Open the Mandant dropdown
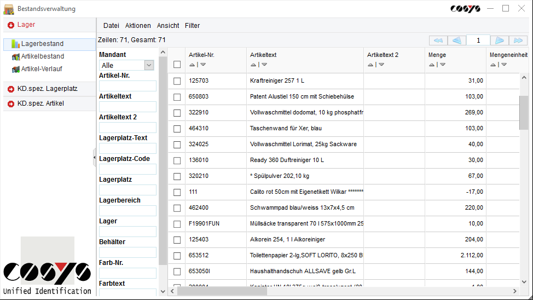The width and height of the screenshot is (533, 300). click(x=149, y=65)
